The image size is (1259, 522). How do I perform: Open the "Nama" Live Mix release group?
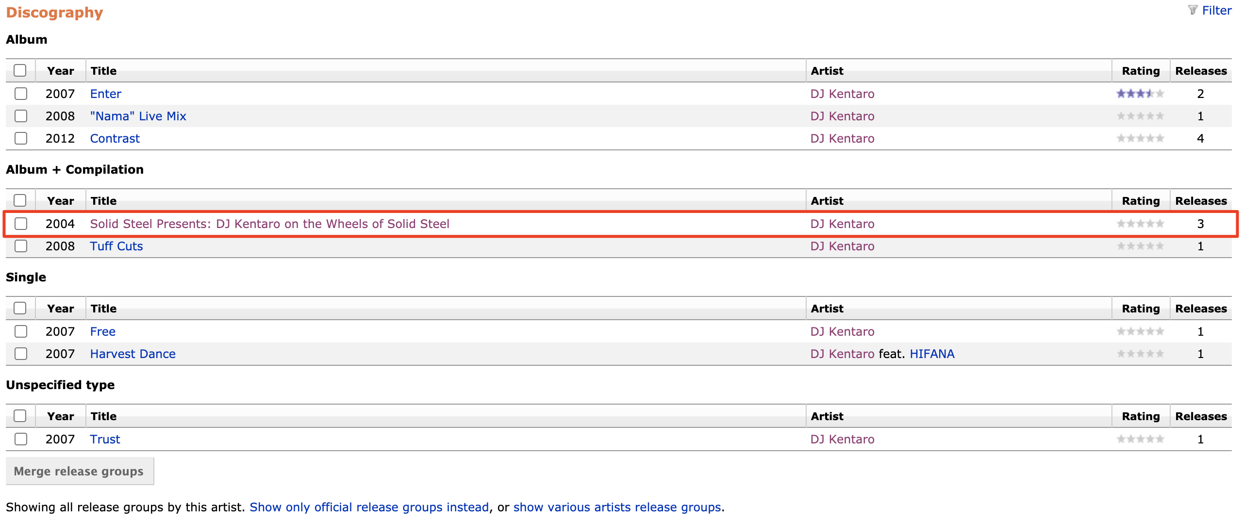(x=137, y=116)
